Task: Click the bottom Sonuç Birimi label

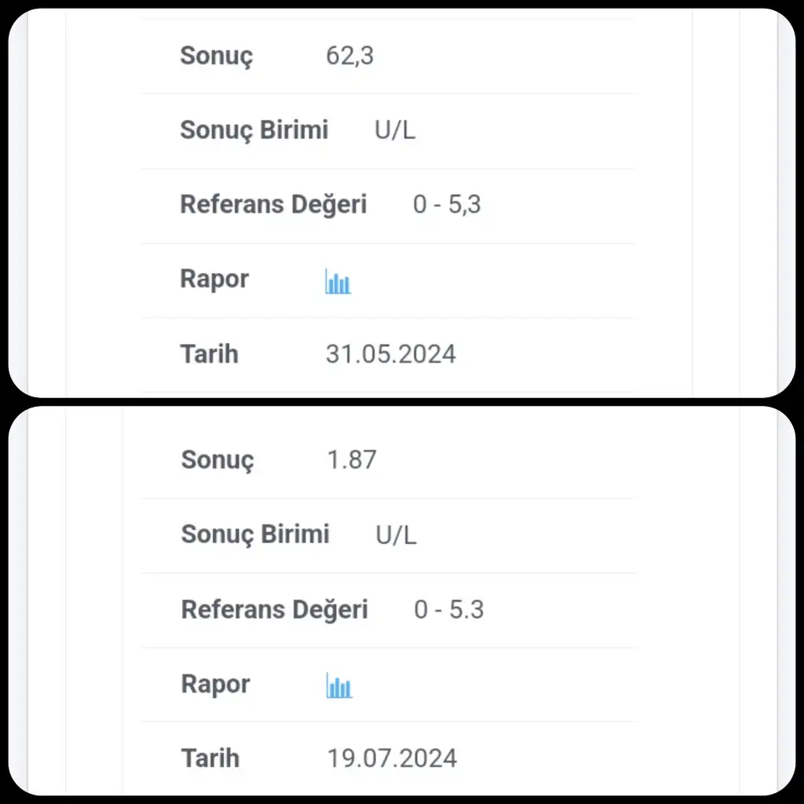Action: pos(255,535)
